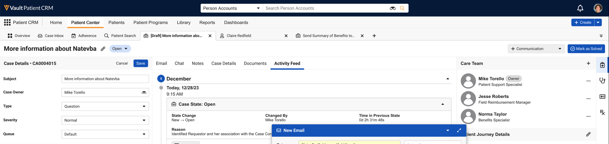This screenshot has width=609, height=144.
Task: Open the case status Open dropdown
Action: (x=120, y=49)
